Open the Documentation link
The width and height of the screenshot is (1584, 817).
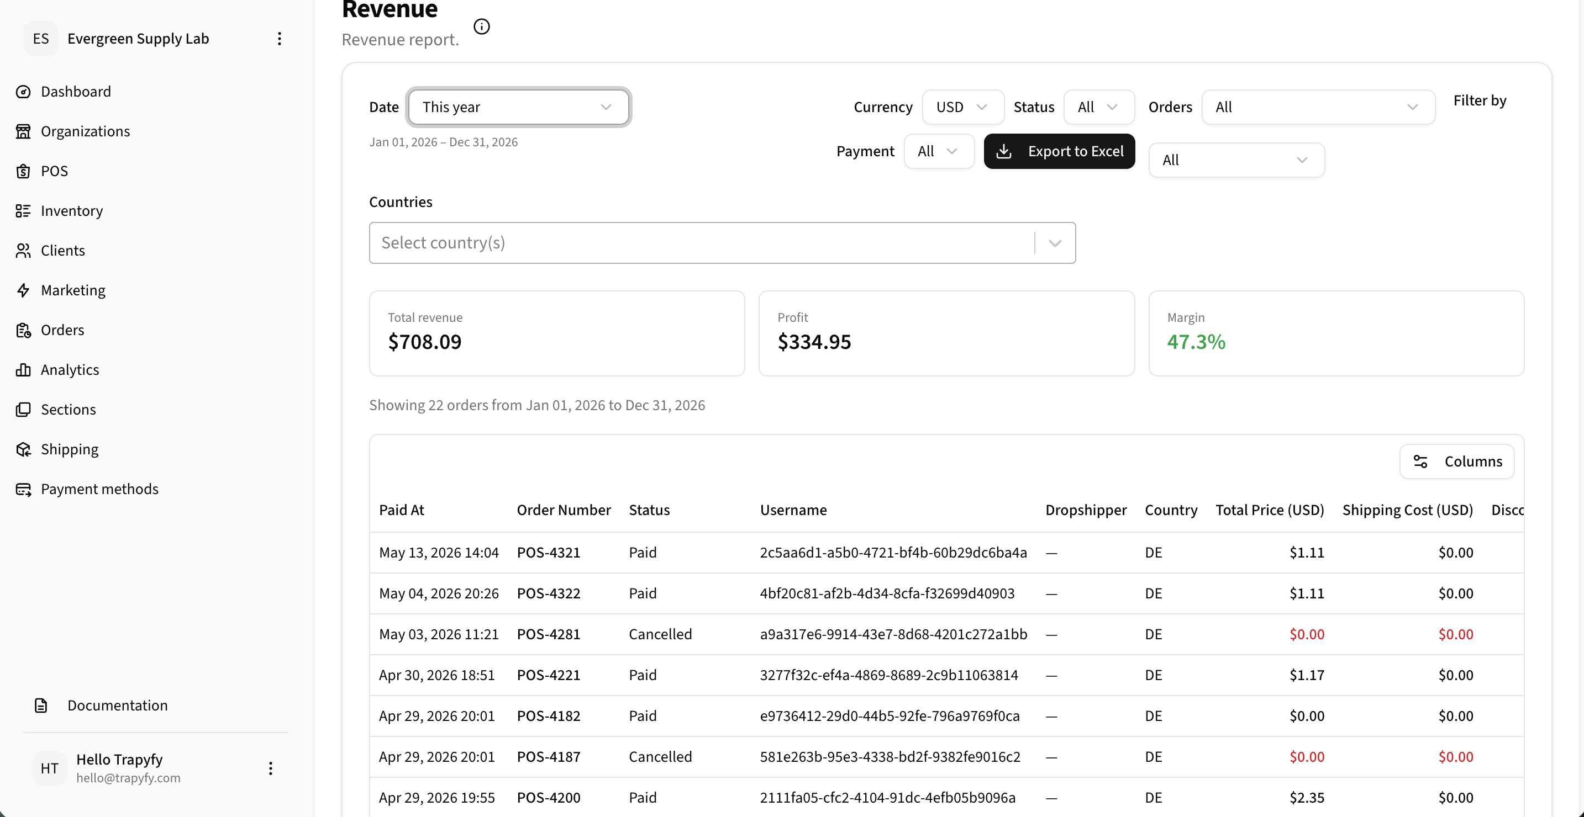pyautogui.click(x=118, y=706)
